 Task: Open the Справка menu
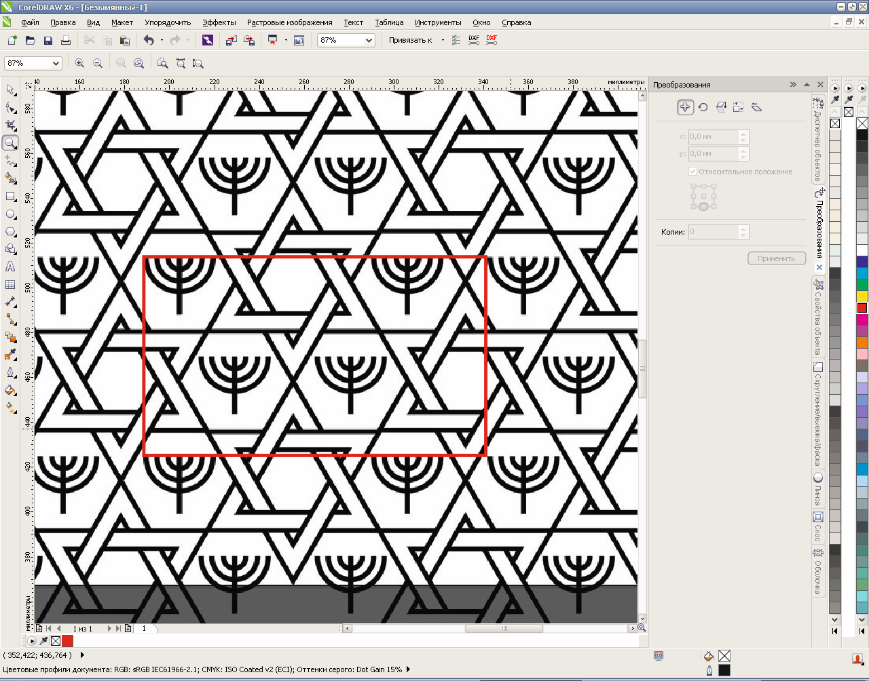coord(517,22)
